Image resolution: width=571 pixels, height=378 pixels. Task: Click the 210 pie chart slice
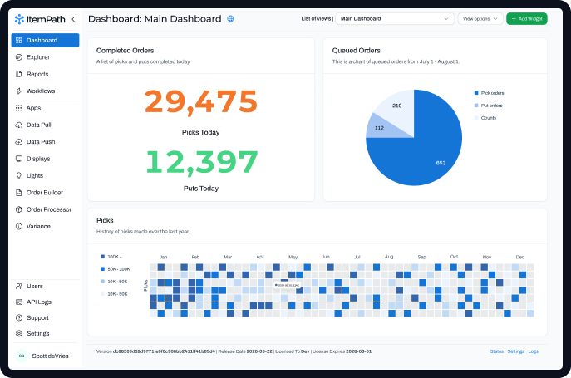pyautogui.click(x=397, y=106)
